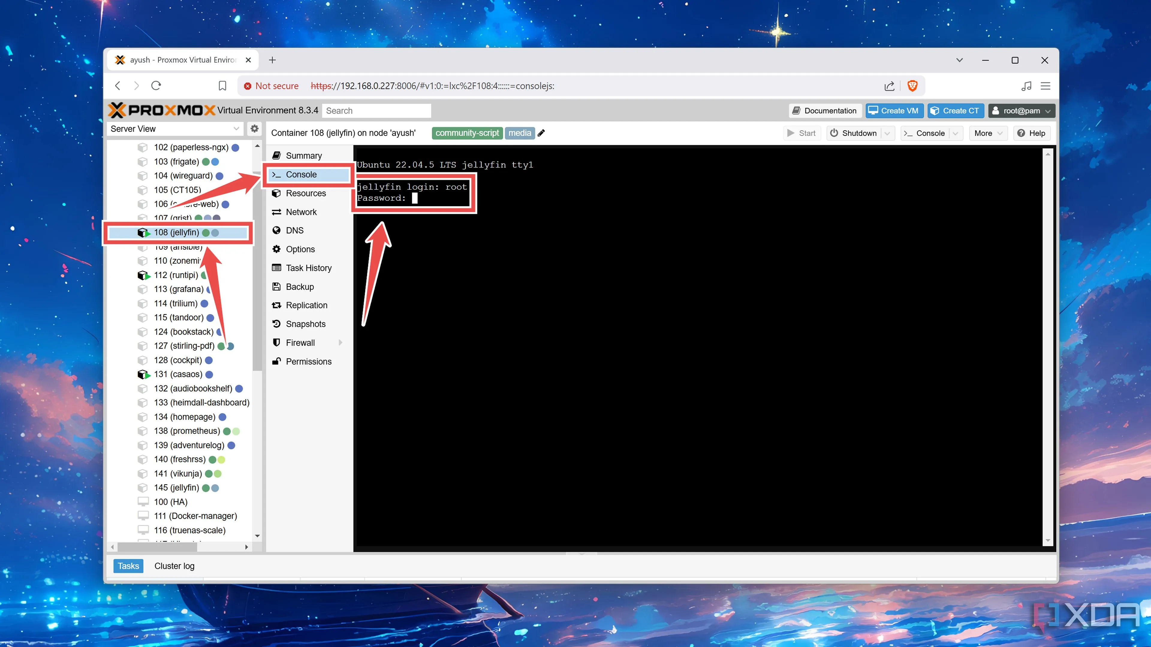Image resolution: width=1151 pixels, height=647 pixels.
Task: Expand the Shutdown options dropdown arrow
Action: pyautogui.click(x=887, y=133)
